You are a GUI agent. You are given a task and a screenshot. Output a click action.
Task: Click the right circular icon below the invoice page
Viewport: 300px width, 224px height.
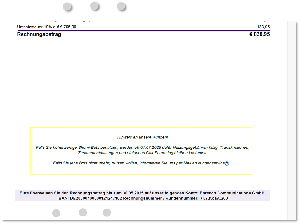coord(107,213)
